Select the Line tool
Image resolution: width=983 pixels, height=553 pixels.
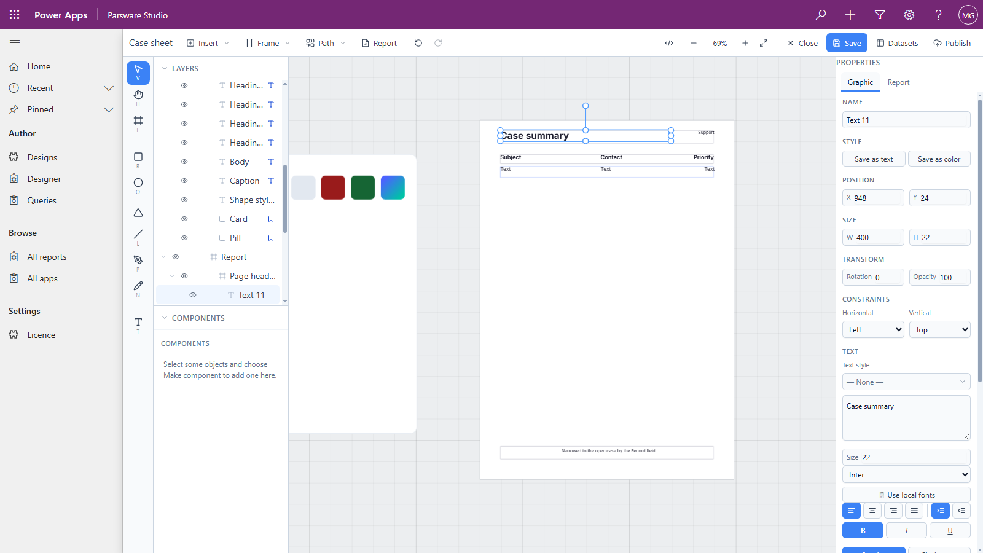point(138,237)
